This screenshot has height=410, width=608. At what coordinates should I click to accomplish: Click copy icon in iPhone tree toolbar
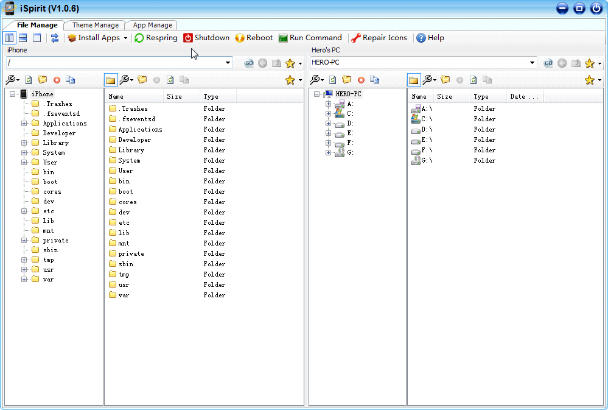(x=70, y=80)
